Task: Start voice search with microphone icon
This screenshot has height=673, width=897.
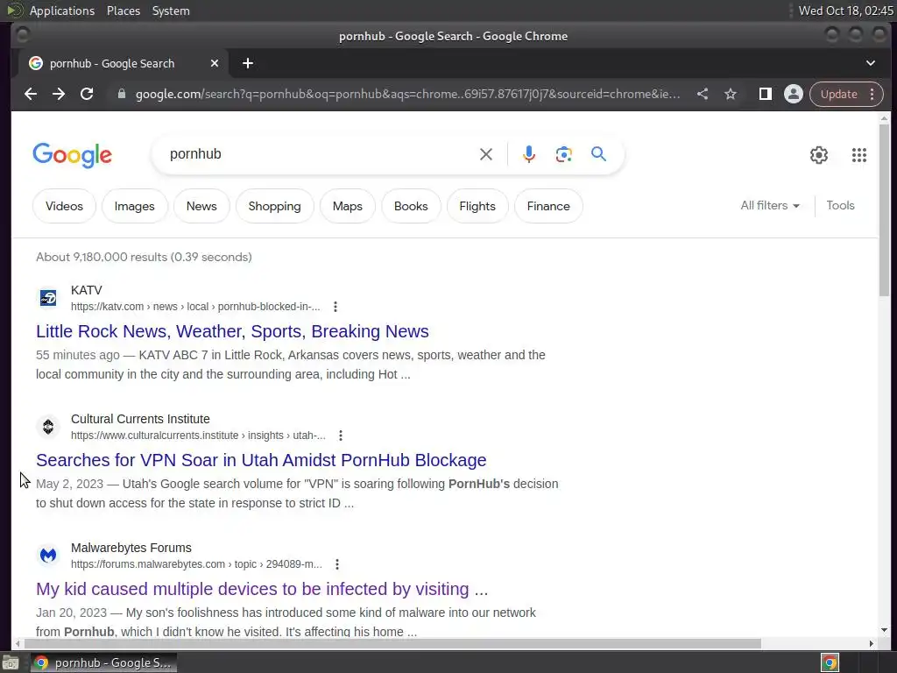Action: (x=528, y=154)
